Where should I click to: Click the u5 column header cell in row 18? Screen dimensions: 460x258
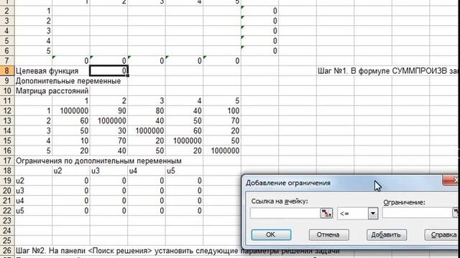tap(184, 171)
